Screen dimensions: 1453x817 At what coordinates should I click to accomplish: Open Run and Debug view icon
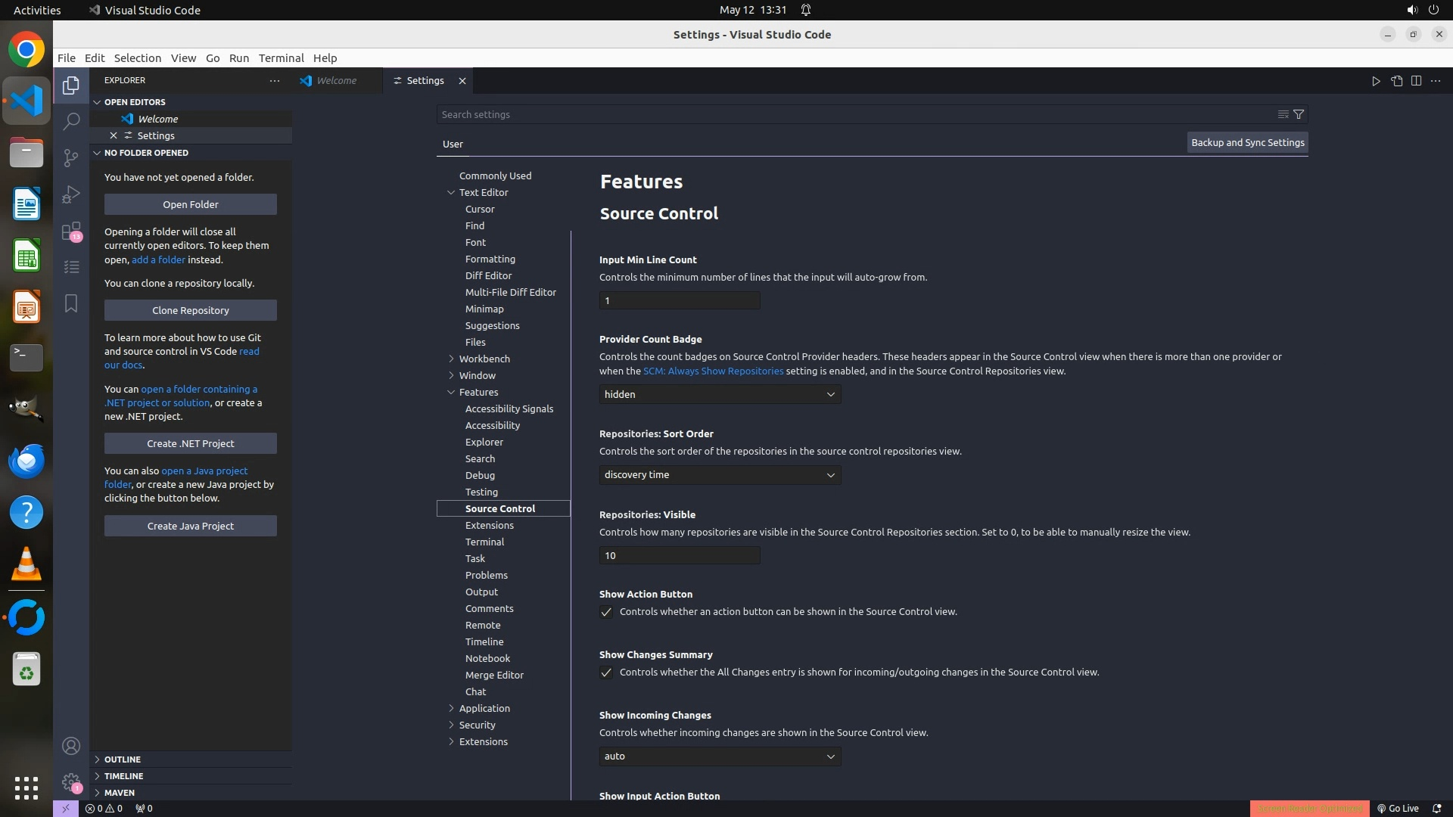[71, 194]
